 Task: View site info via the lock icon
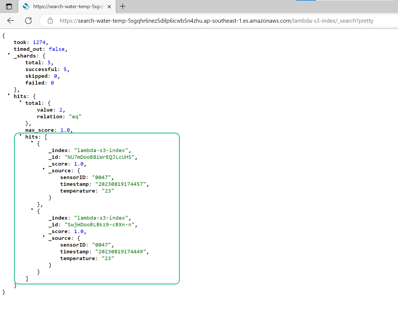[x=50, y=21]
